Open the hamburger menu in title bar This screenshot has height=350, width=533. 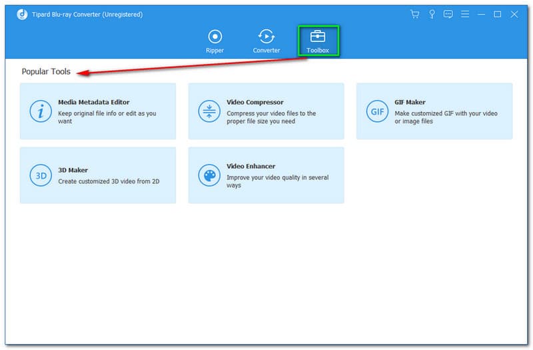click(x=465, y=14)
